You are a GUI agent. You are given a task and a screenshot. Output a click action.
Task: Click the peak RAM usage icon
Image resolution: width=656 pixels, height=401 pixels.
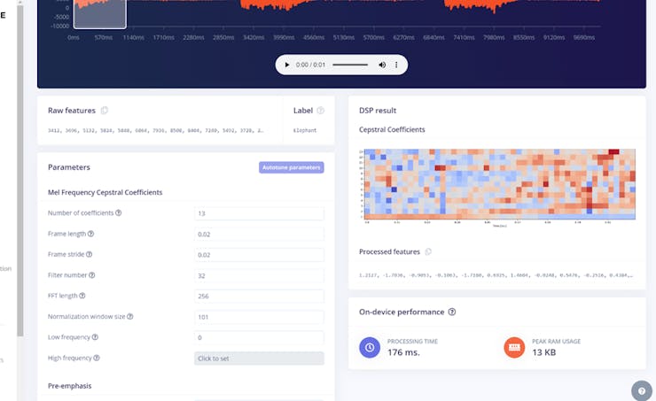click(514, 348)
